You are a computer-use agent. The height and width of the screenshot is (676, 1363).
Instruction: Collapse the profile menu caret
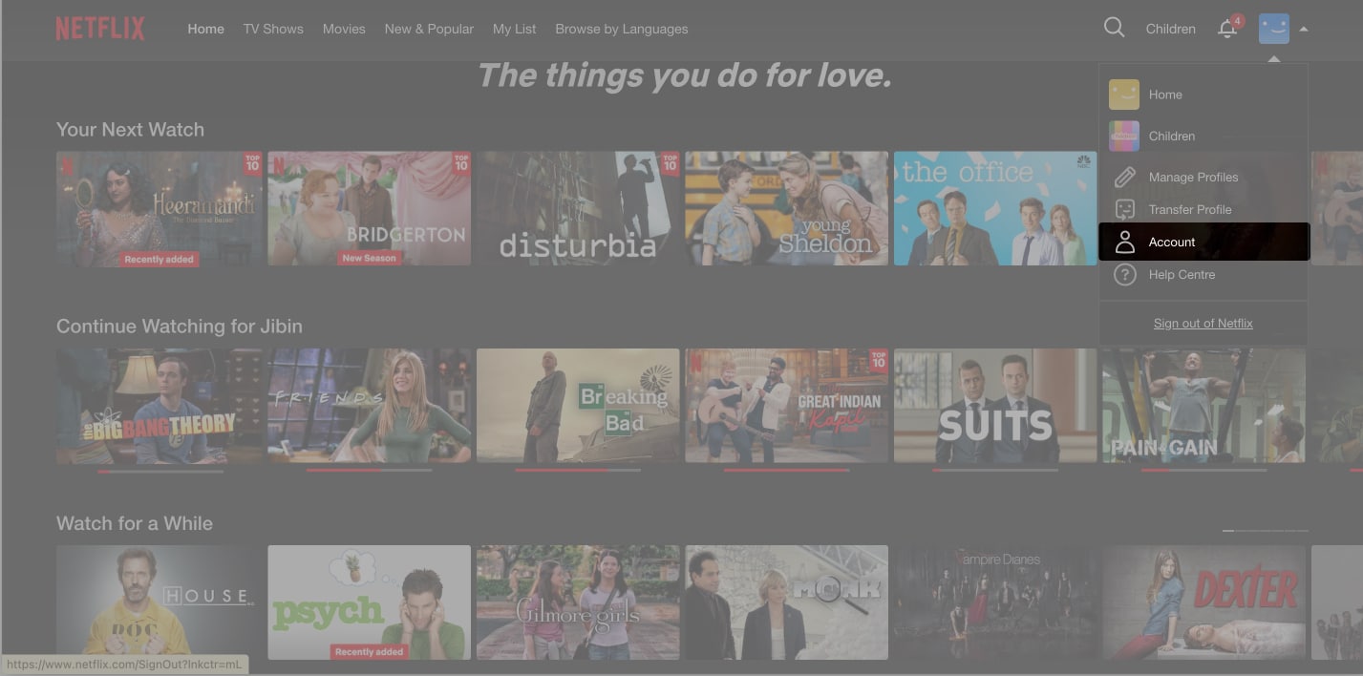coord(1304,30)
